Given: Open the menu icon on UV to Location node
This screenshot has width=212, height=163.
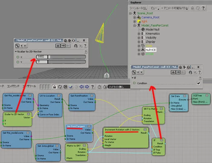Looking at the screenshot, I should (x=59, y=96).
